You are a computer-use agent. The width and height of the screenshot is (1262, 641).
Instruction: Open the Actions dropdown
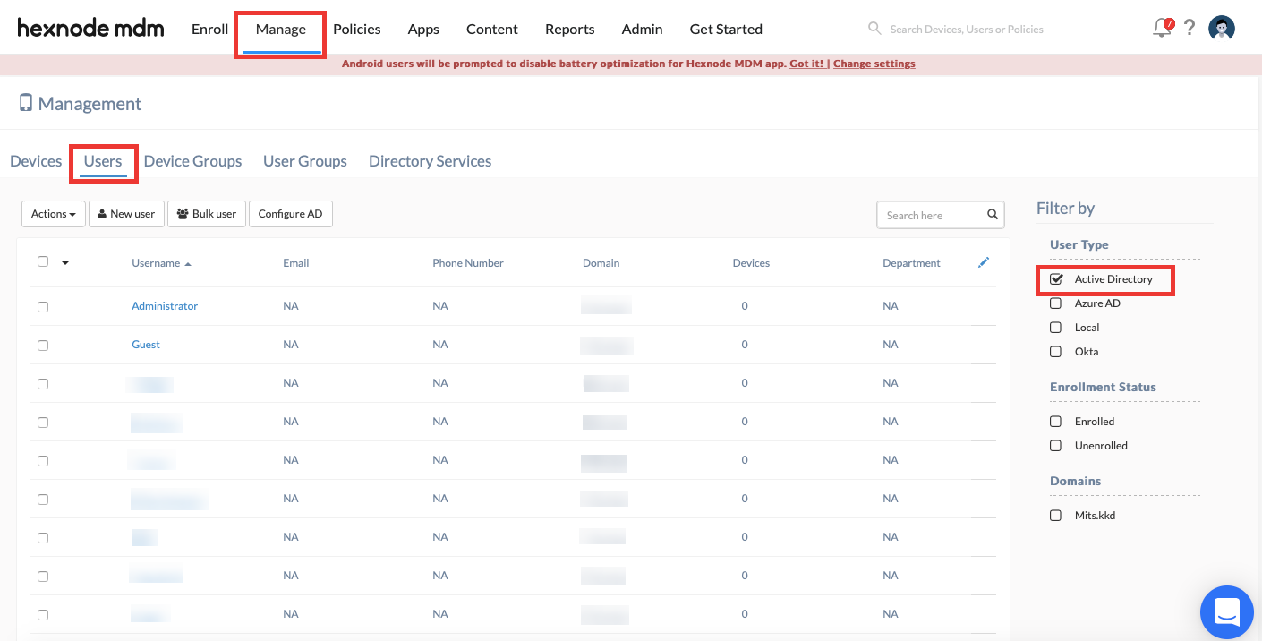(54, 214)
